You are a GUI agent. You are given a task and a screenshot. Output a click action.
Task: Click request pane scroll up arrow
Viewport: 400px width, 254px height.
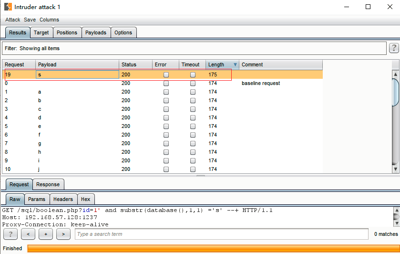[x=397, y=210]
